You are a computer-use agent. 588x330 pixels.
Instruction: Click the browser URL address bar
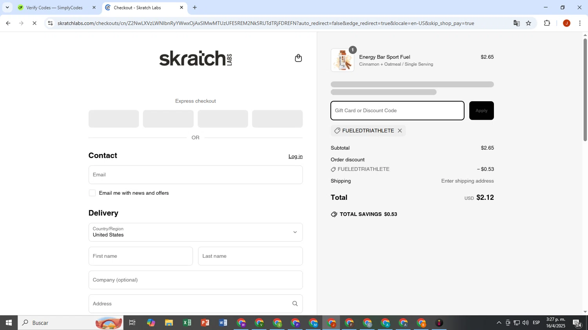[x=266, y=23]
